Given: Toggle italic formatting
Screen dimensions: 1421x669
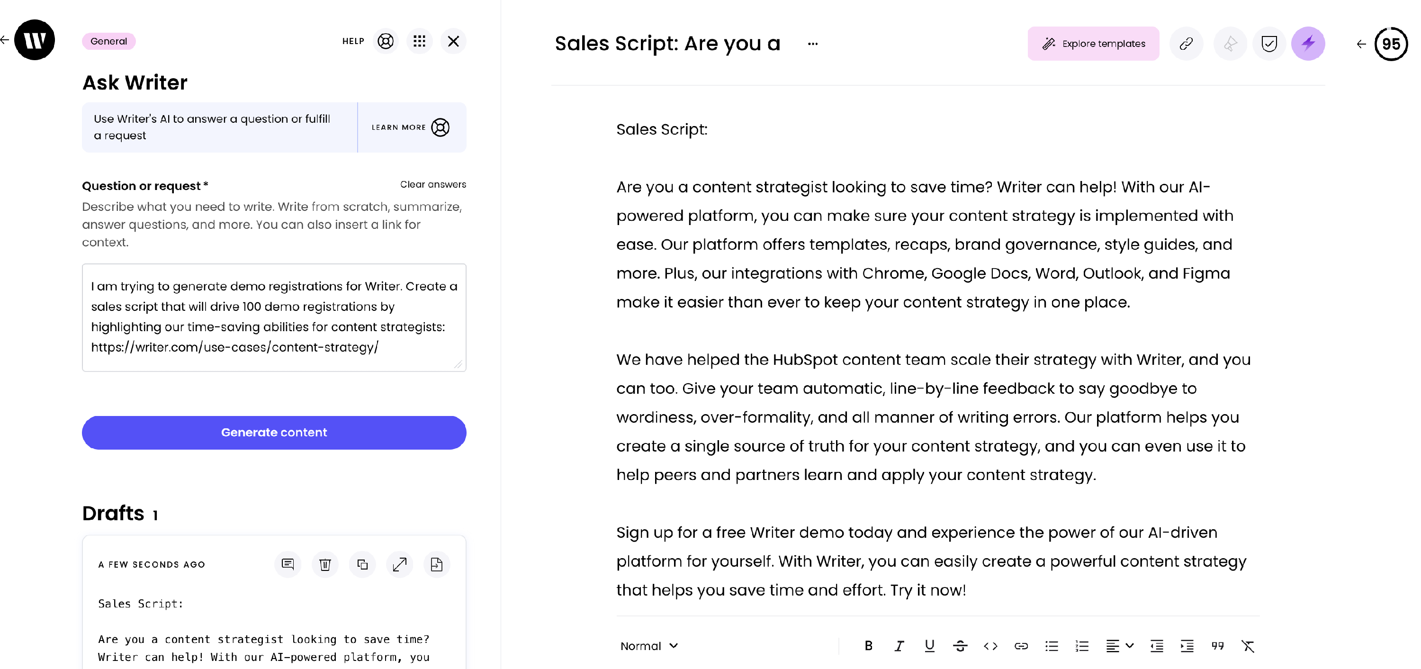Looking at the screenshot, I should tap(899, 646).
